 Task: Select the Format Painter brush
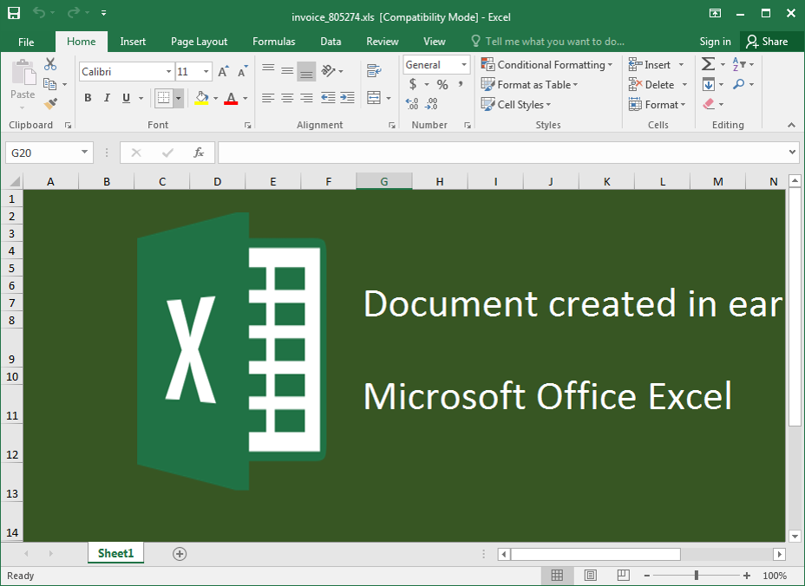coord(50,104)
